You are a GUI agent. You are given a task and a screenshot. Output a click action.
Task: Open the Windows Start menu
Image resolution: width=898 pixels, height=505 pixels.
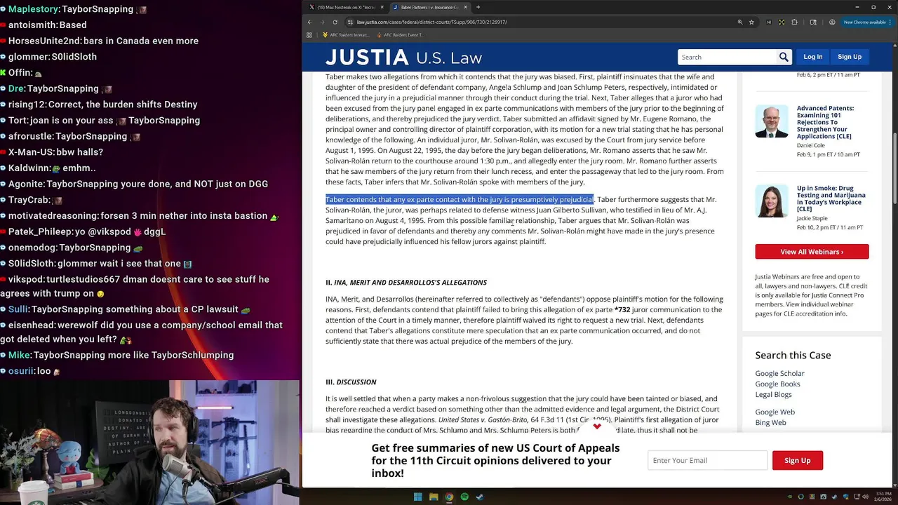pos(417,497)
